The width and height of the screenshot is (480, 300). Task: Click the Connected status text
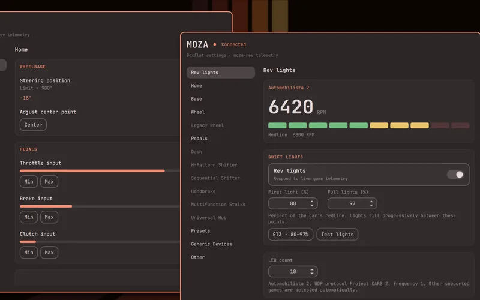(233, 44)
